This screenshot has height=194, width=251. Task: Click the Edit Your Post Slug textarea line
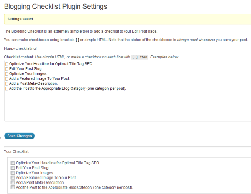tap(24, 69)
